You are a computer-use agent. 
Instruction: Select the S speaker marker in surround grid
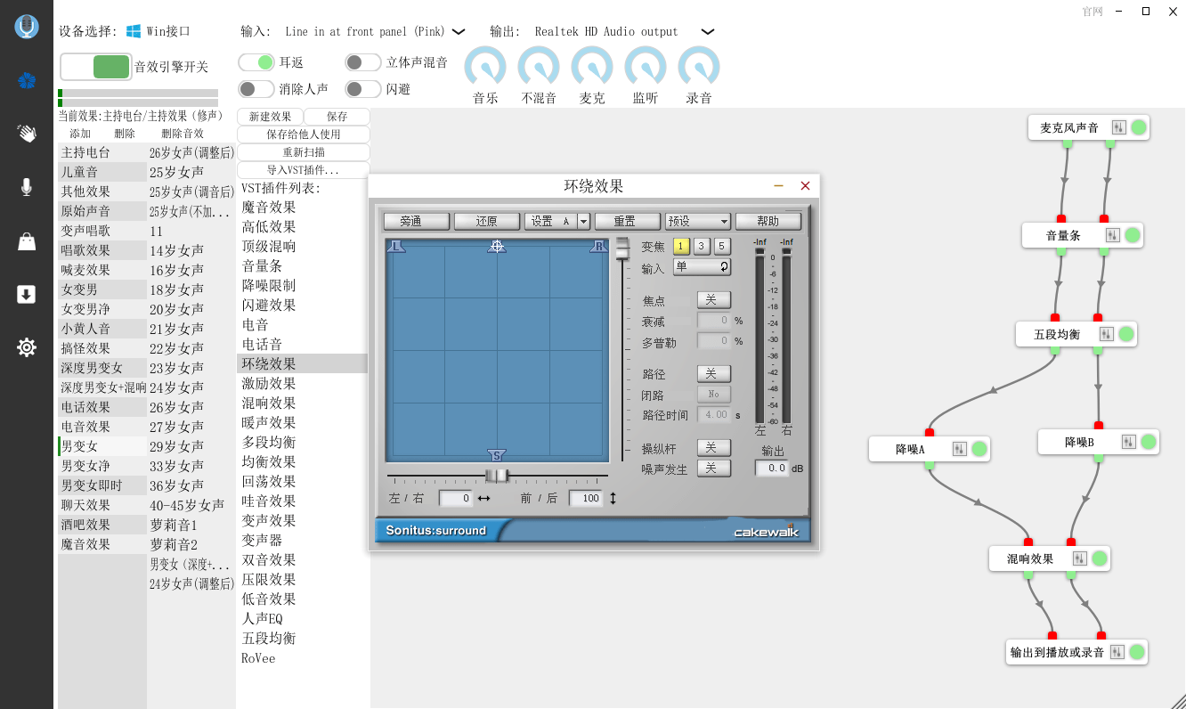(497, 455)
